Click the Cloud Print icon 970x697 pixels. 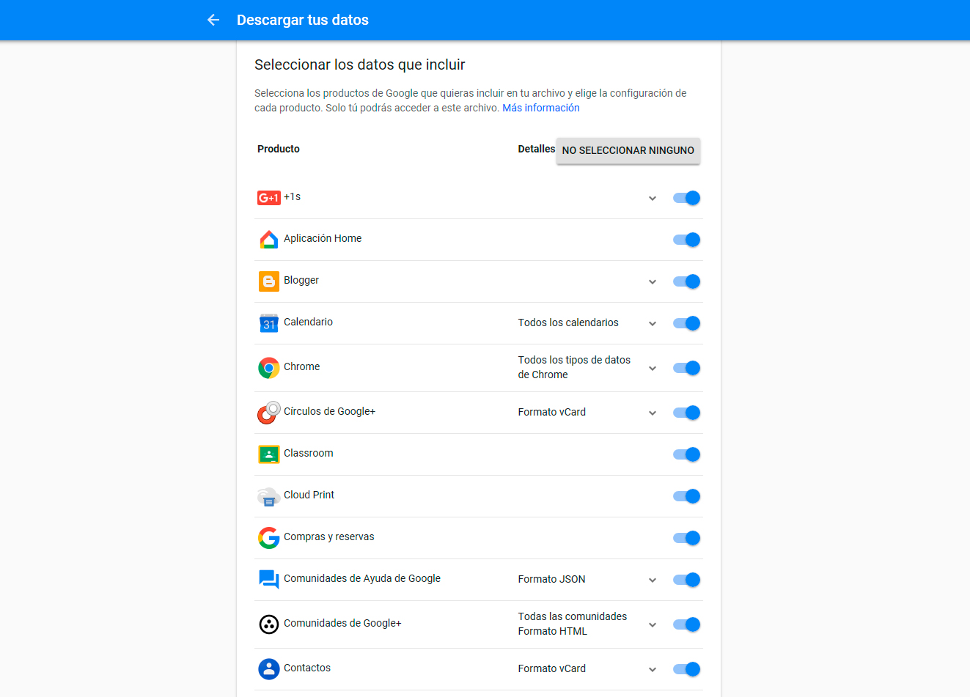[269, 496]
